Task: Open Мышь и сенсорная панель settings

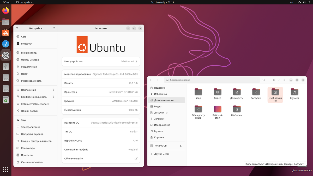Action: (x=36, y=141)
